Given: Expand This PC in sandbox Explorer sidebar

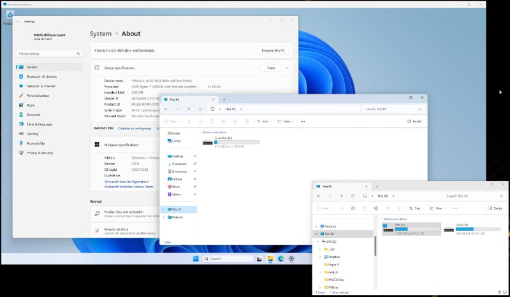Looking at the screenshot, I should click(164, 210).
